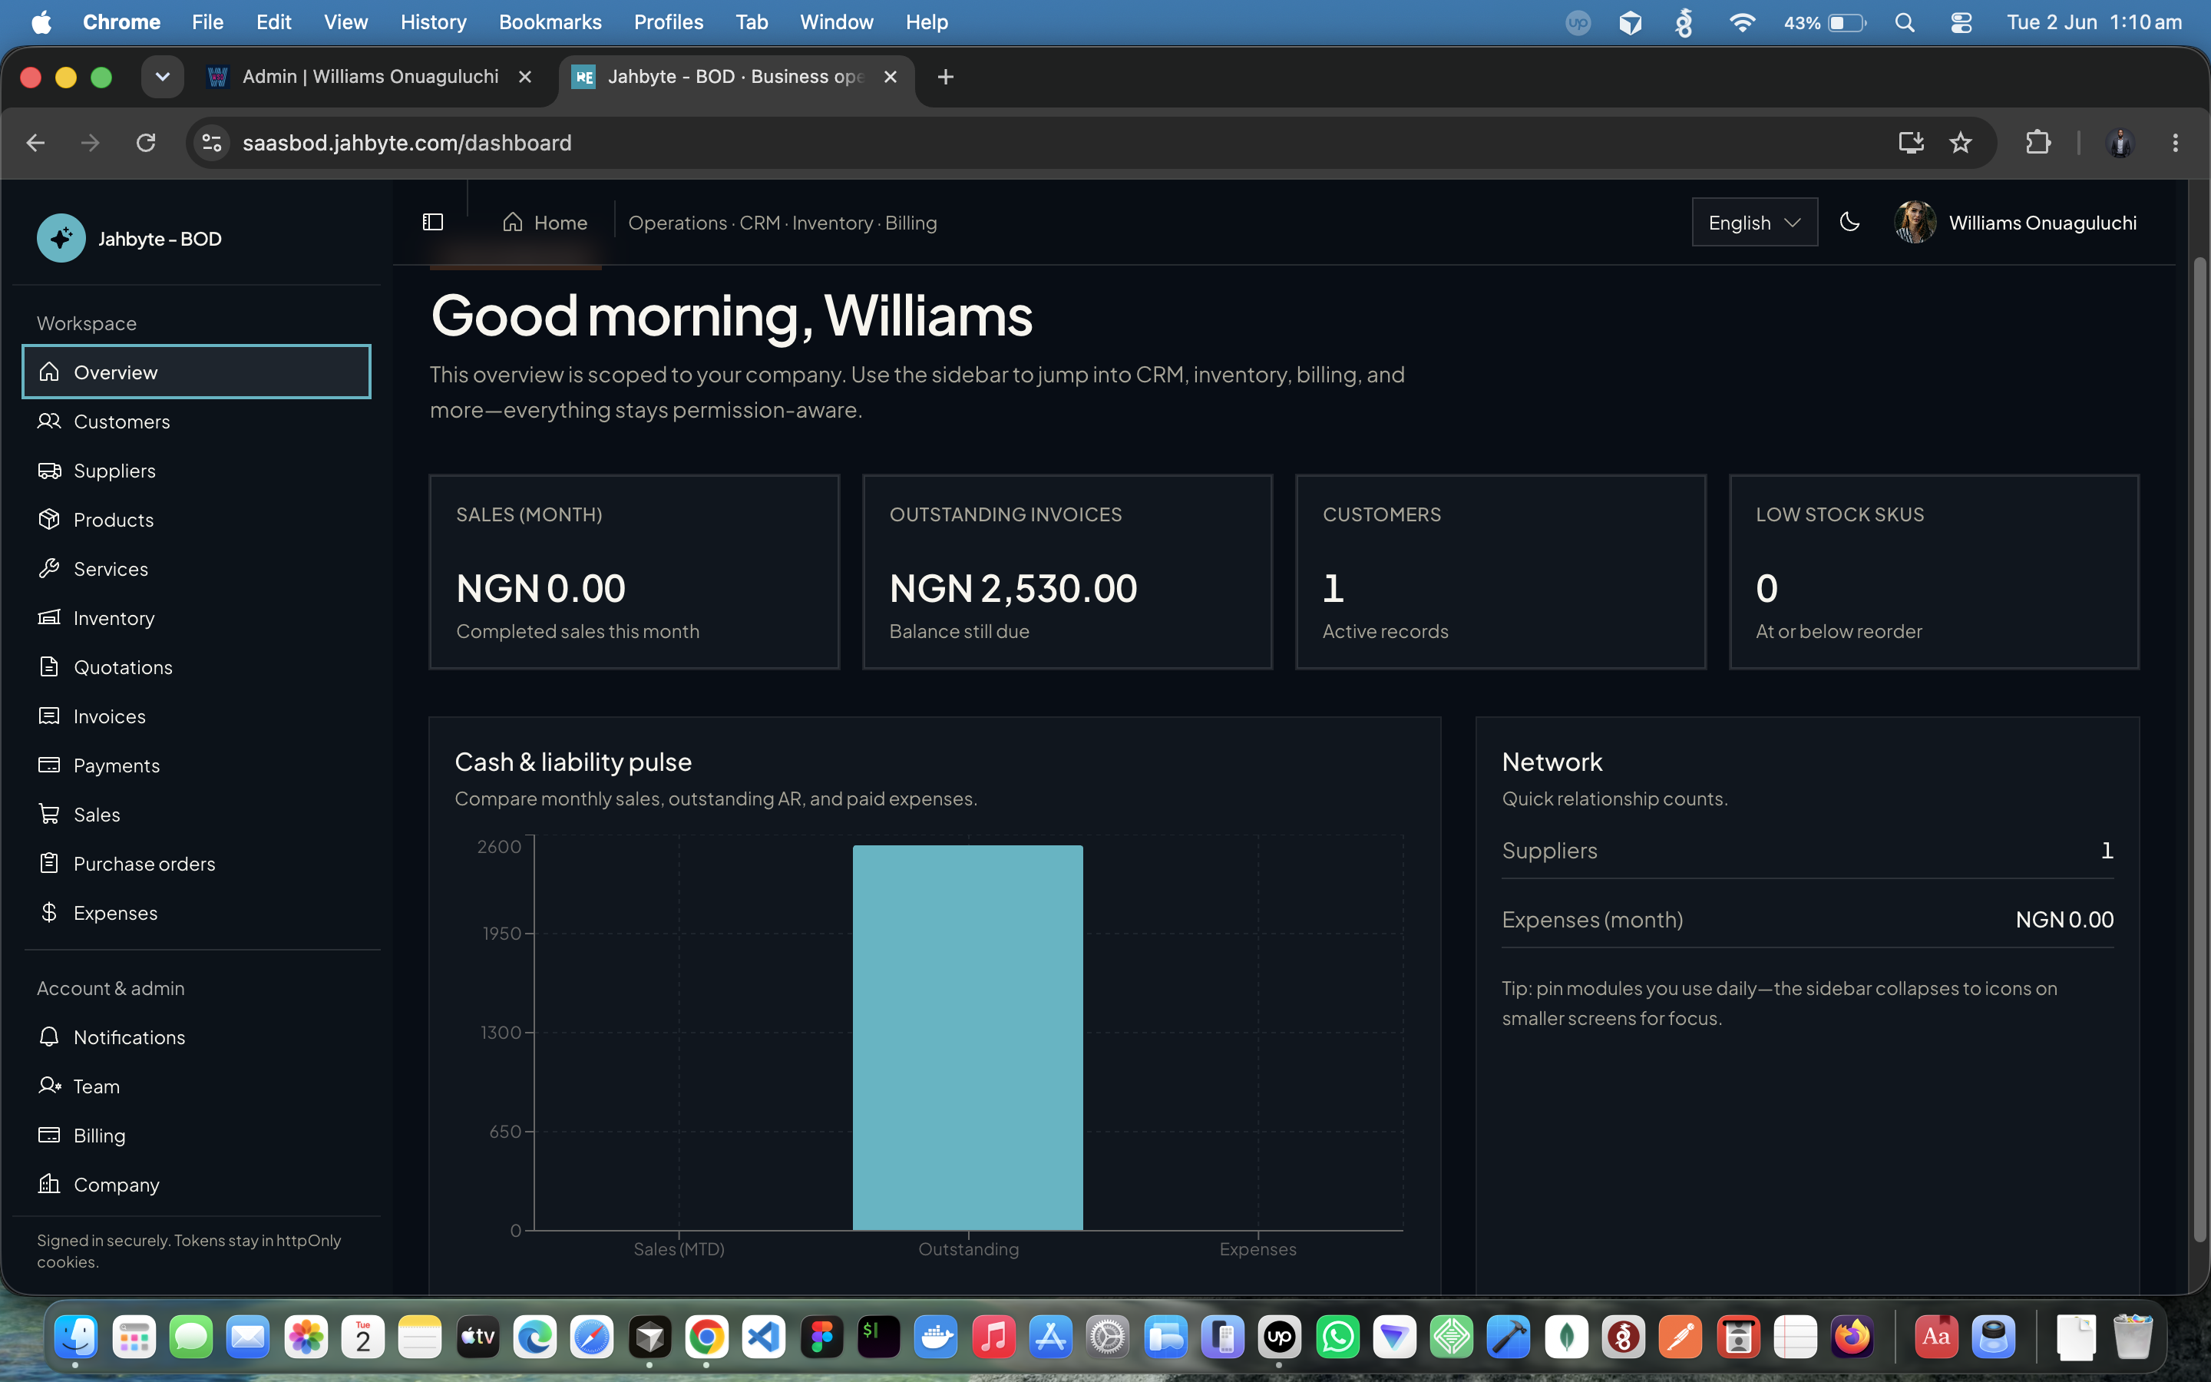Close the Admin | Williams Onuaguluchi tab
This screenshot has width=2211, height=1382.
tap(525, 77)
